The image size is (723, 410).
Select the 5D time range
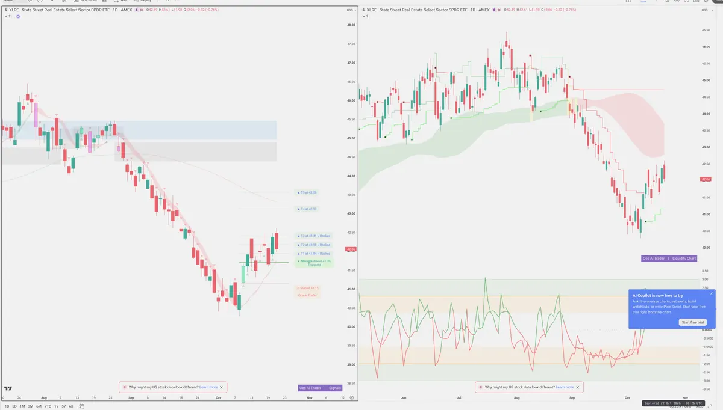tap(13, 406)
